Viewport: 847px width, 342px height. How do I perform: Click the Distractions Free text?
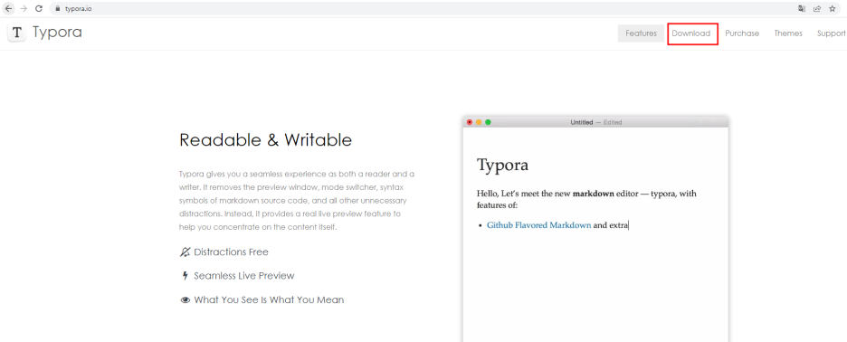pyautogui.click(x=231, y=252)
